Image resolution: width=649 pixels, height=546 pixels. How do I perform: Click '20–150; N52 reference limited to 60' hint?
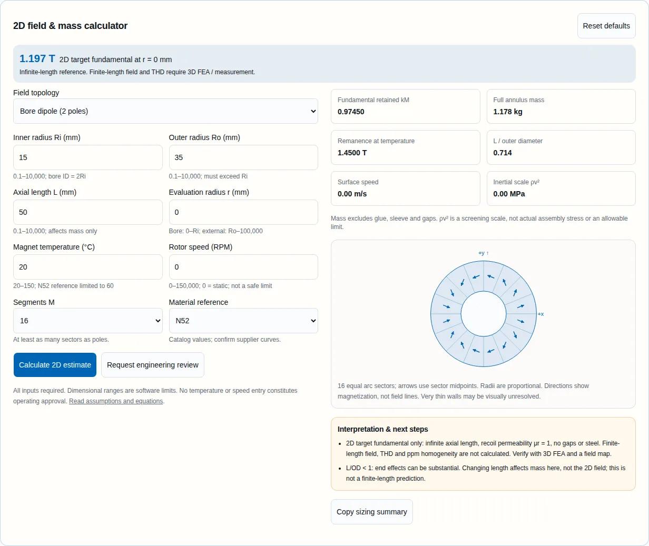point(63,286)
